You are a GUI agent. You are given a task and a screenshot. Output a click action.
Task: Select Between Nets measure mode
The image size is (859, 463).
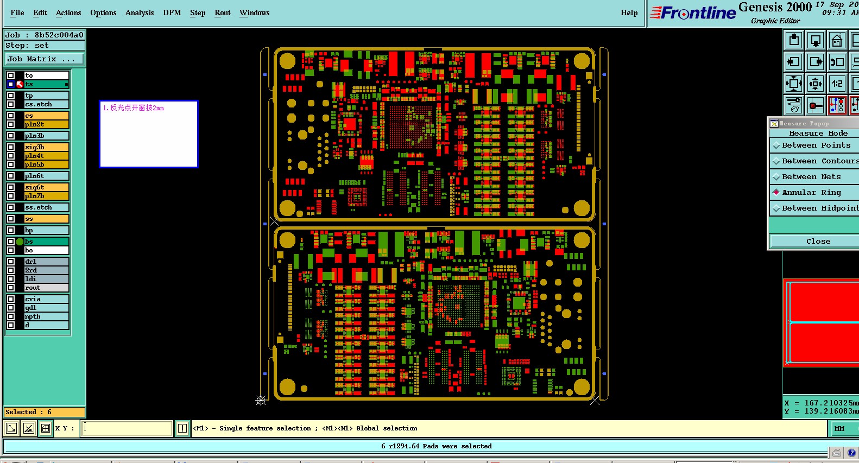point(814,177)
